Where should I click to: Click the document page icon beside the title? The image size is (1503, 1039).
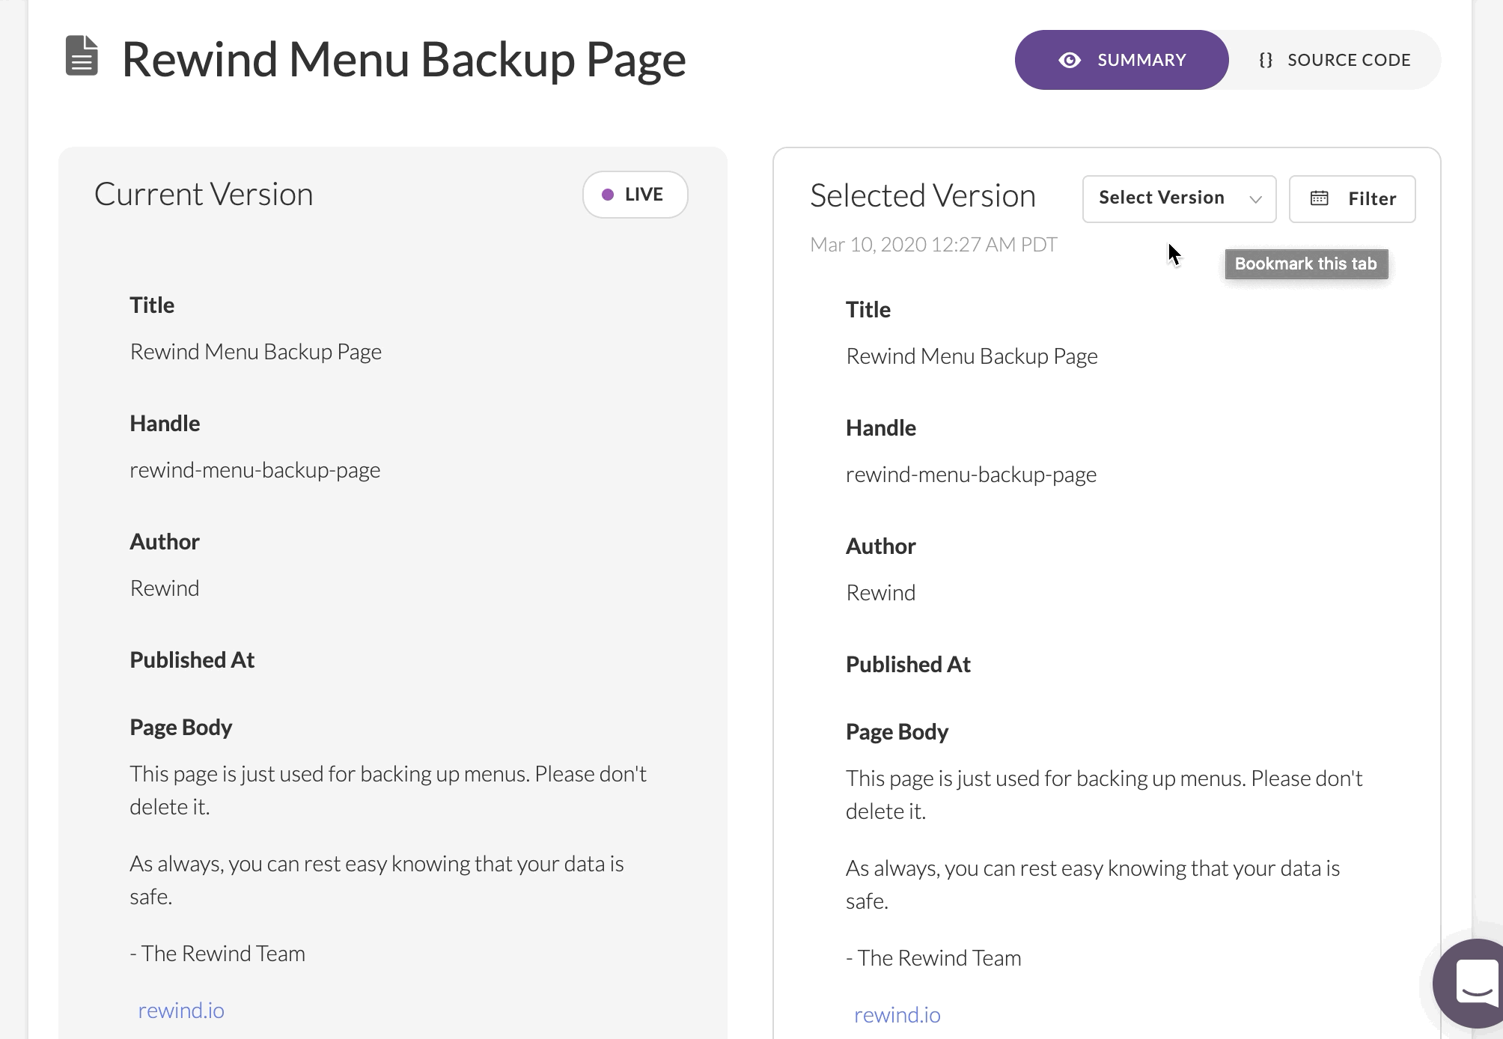pos(82,56)
